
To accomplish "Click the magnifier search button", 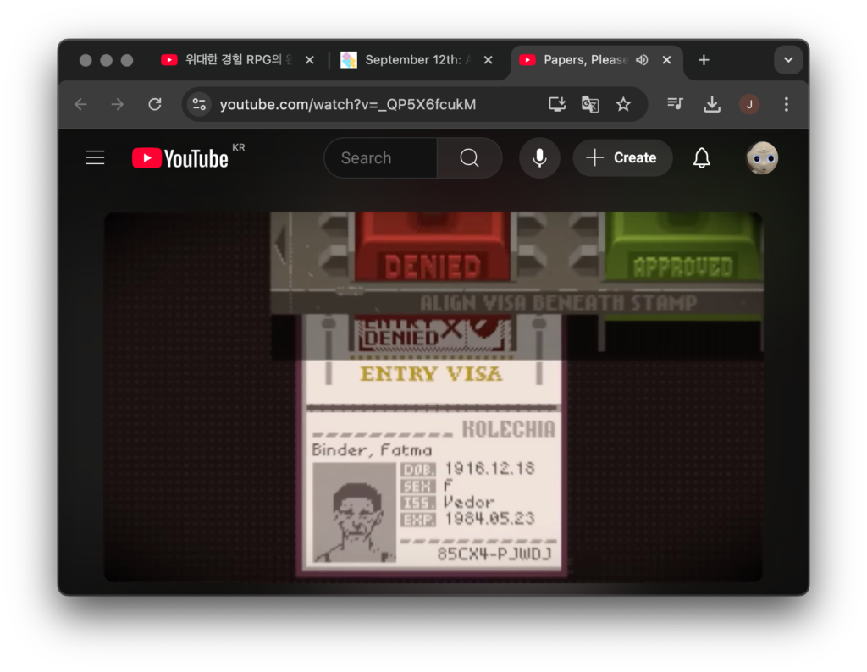I will [x=469, y=158].
